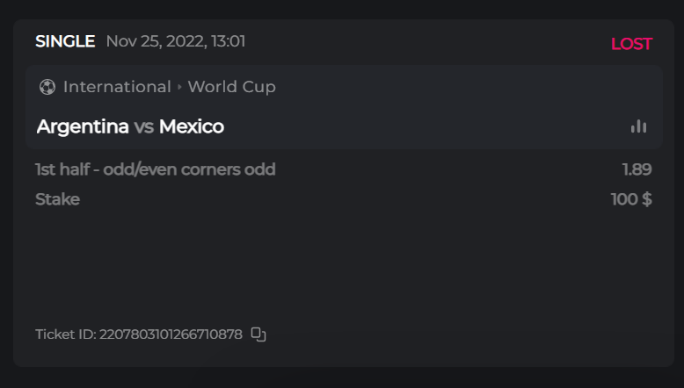The image size is (684, 388).
Task: Copy the ticket ID with copy icon
Action: click(x=258, y=334)
